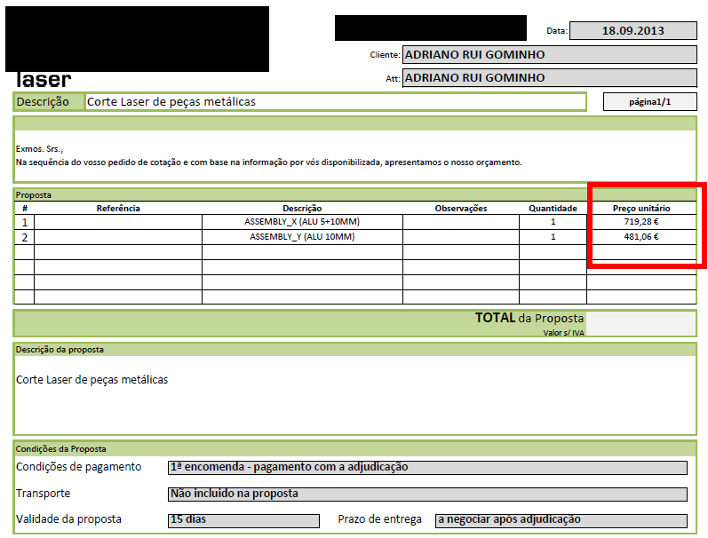Screen dimensions: 708x538
Task: Click quantity cell of ASSEMBLY_X row
Action: coord(553,222)
